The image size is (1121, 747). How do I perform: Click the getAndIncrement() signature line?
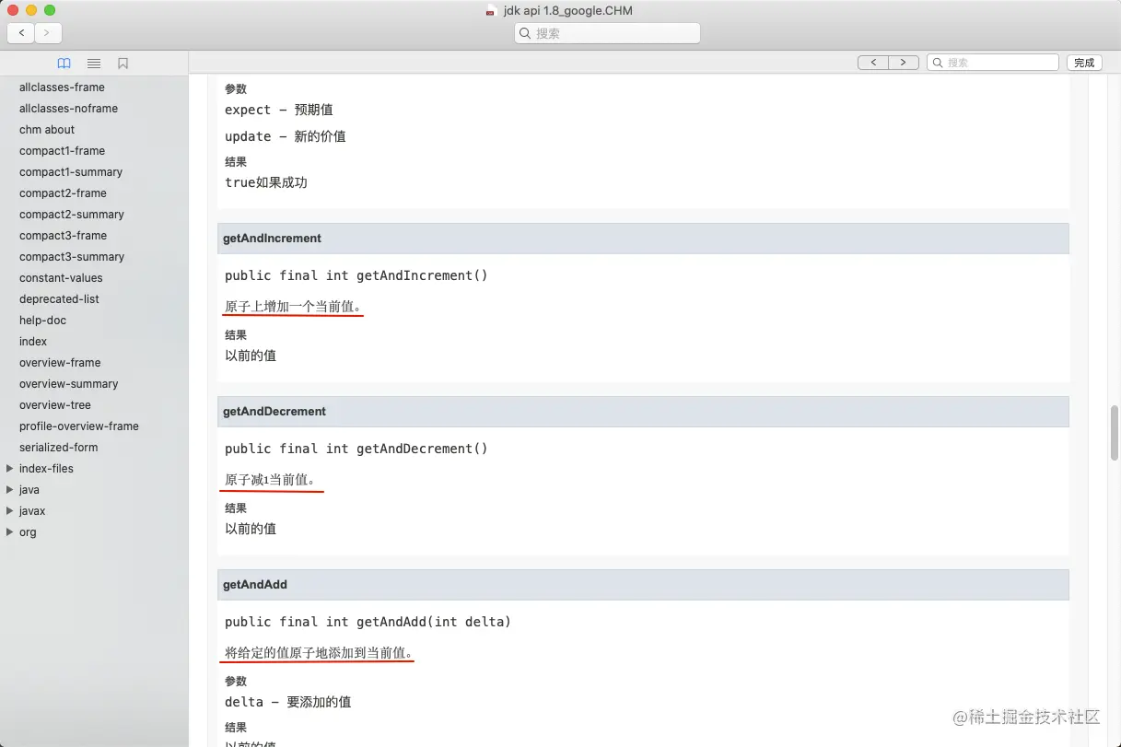point(356,275)
